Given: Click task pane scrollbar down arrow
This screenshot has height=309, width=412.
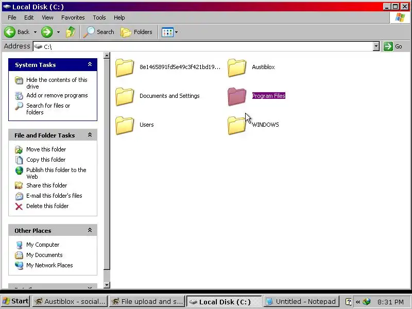Looking at the screenshot, I should click(107, 285).
